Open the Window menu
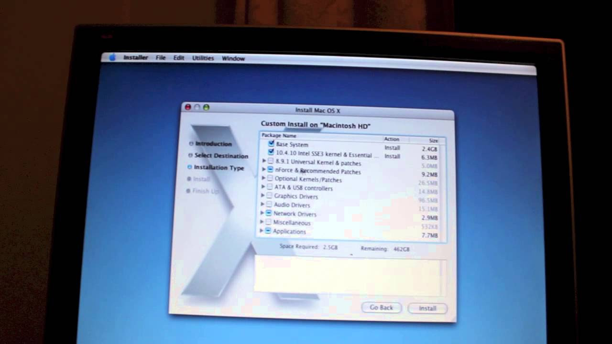Viewport: 612px width, 344px height. [233, 58]
